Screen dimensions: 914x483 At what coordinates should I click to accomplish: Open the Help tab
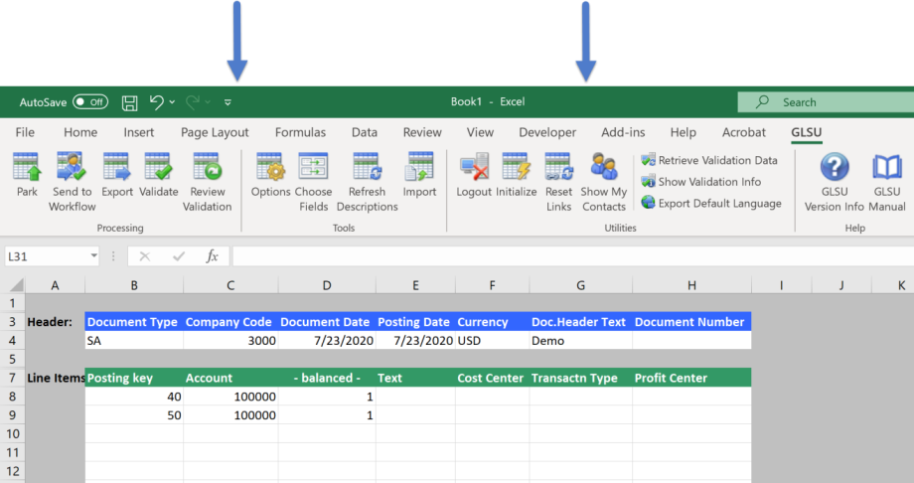684,132
